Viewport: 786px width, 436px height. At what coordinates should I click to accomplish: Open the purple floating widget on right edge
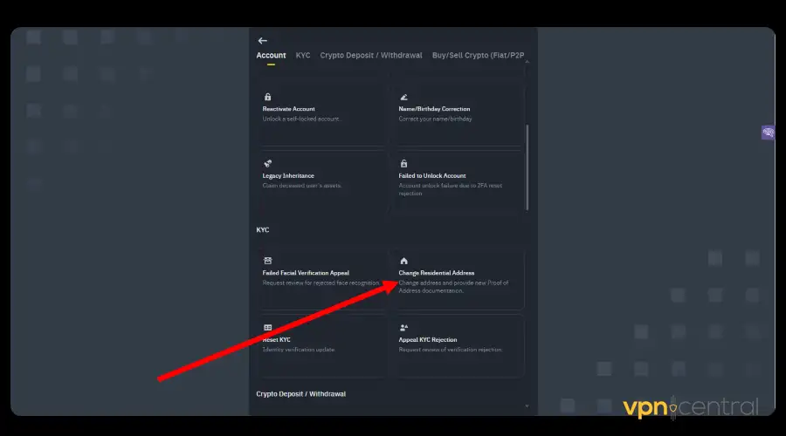pyautogui.click(x=768, y=133)
